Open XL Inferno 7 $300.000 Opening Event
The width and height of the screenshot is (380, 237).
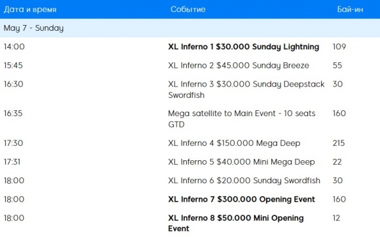click(241, 199)
